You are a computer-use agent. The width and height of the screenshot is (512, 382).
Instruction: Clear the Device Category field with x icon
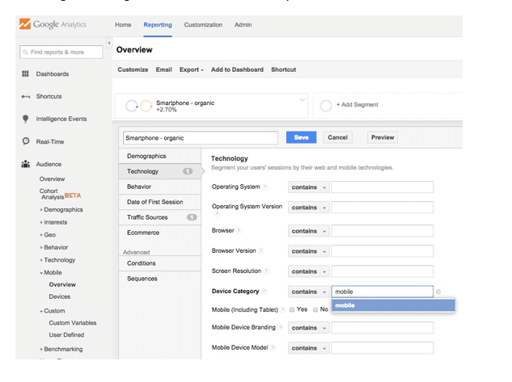438,292
